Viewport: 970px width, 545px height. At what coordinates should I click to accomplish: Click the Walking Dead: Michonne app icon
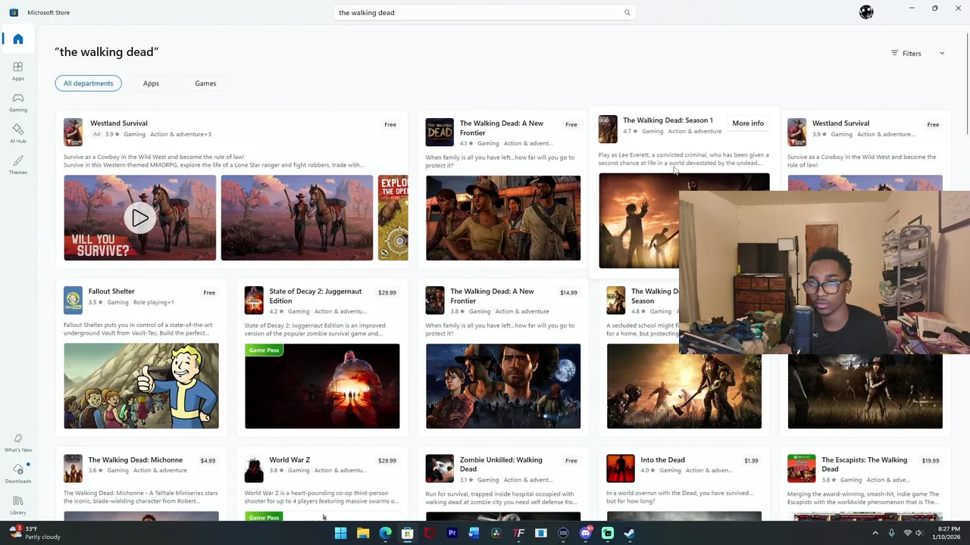(73, 469)
